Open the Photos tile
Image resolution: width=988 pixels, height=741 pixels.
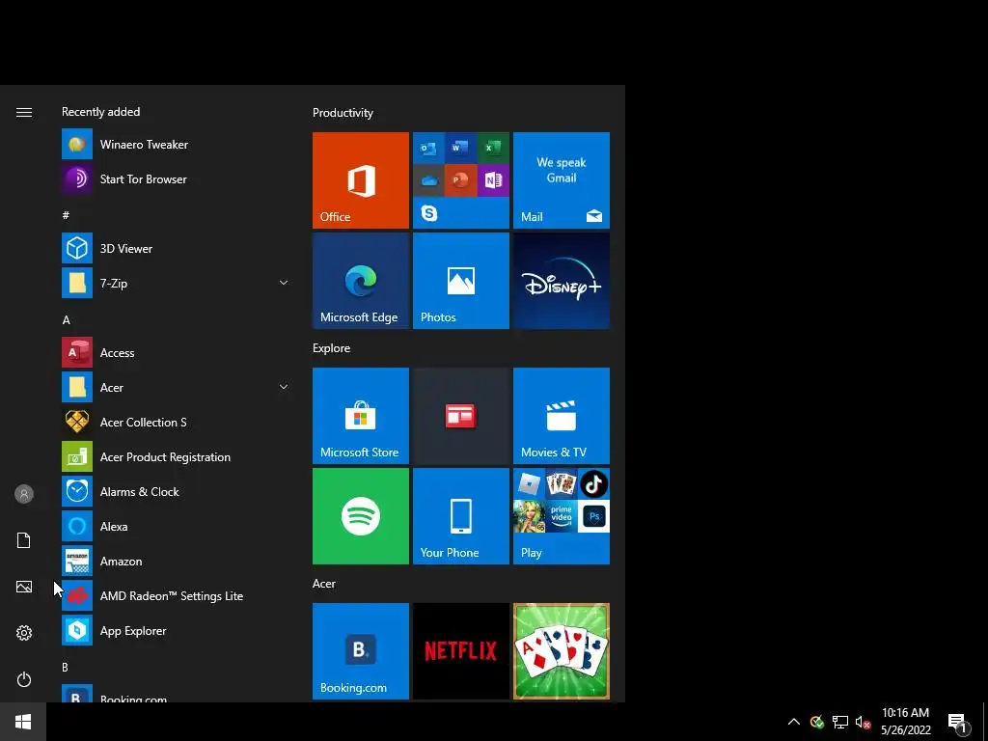point(460,281)
